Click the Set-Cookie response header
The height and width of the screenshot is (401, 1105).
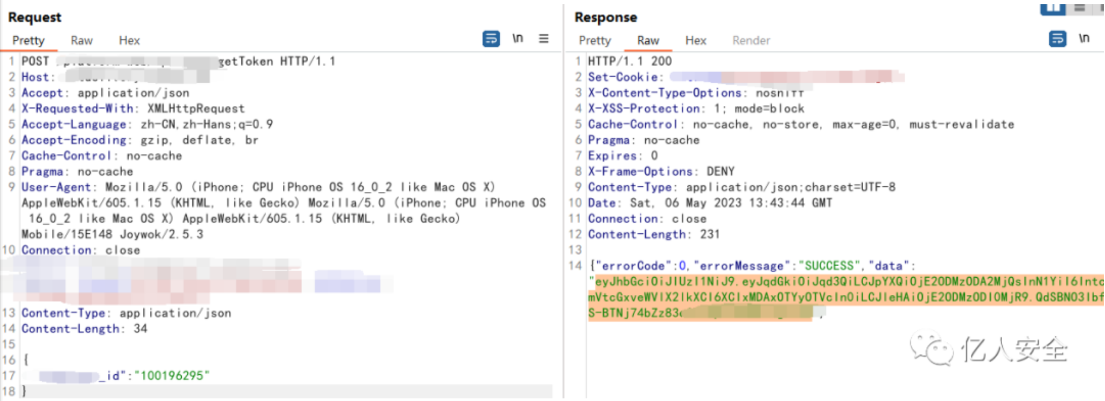point(746,77)
